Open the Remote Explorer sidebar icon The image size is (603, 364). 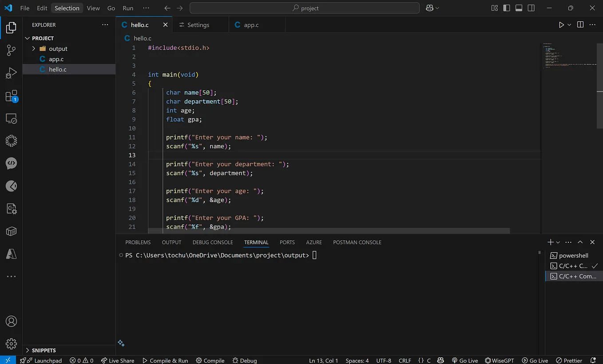pos(11,119)
